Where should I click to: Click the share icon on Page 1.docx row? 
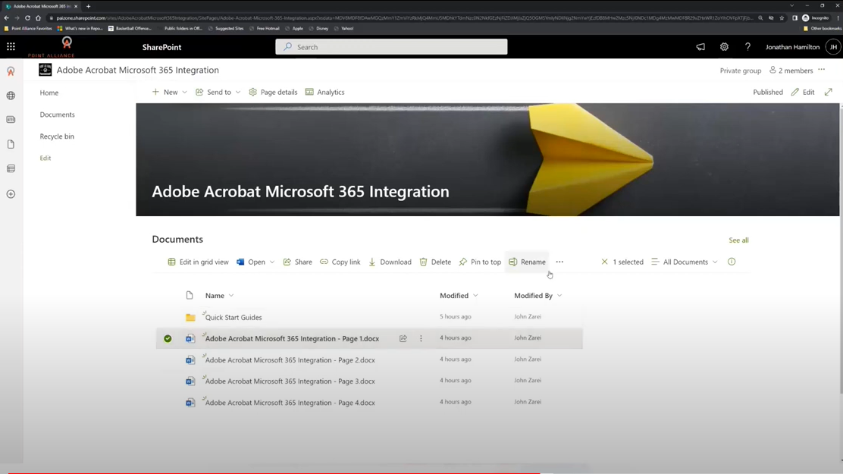point(403,338)
